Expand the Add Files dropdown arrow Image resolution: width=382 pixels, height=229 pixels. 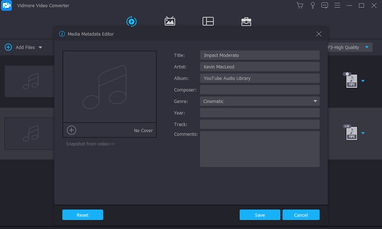point(40,48)
